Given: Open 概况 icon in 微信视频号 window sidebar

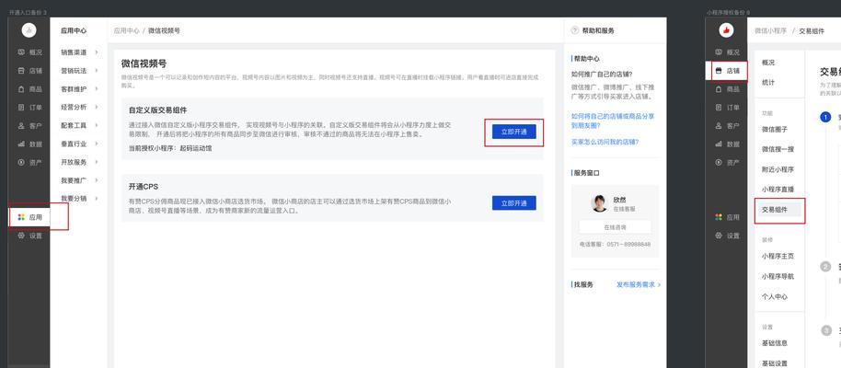Looking at the screenshot, I should (21, 52).
